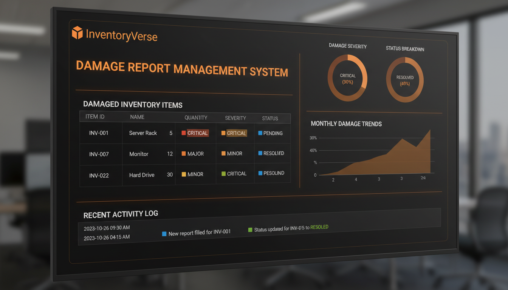Switch to the DAMAGE SEVERITY chart panel

pos(347,77)
